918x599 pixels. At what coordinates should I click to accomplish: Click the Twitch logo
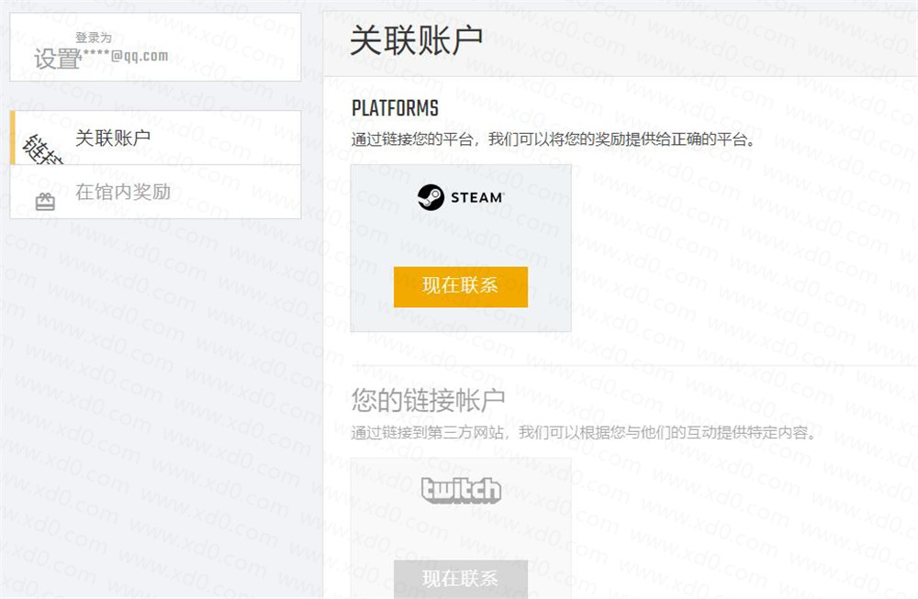(x=462, y=490)
